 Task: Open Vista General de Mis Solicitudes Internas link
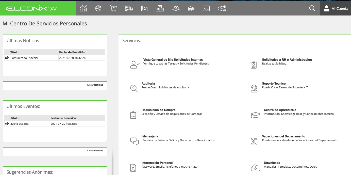(173, 60)
